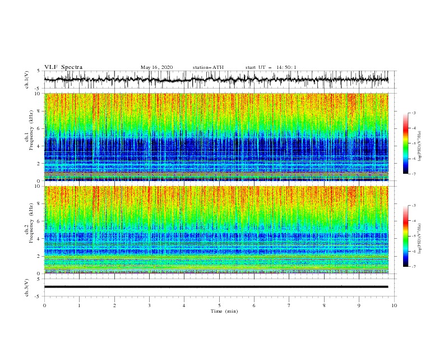Click the '-7' label on ch.2 colorbar
Screen dimensions: 444x343
click(x=413, y=267)
